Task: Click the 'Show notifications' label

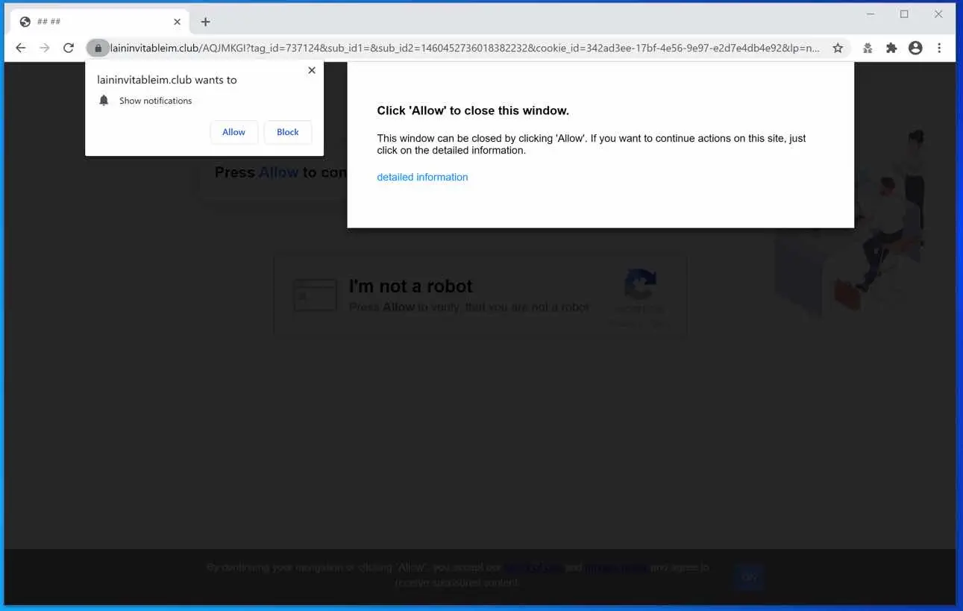Action: tap(155, 101)
